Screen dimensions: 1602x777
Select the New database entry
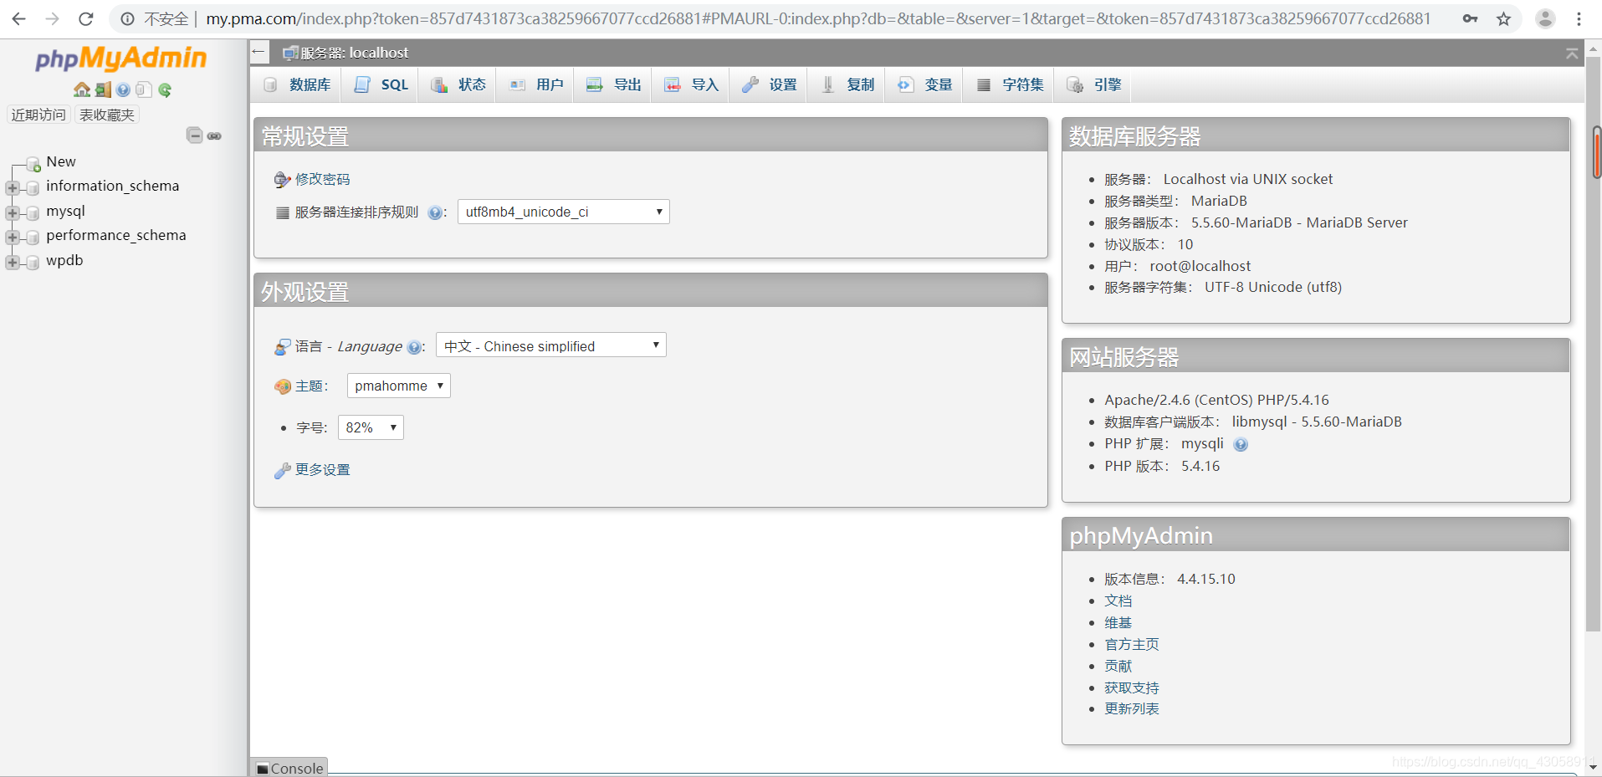(61, 161)
